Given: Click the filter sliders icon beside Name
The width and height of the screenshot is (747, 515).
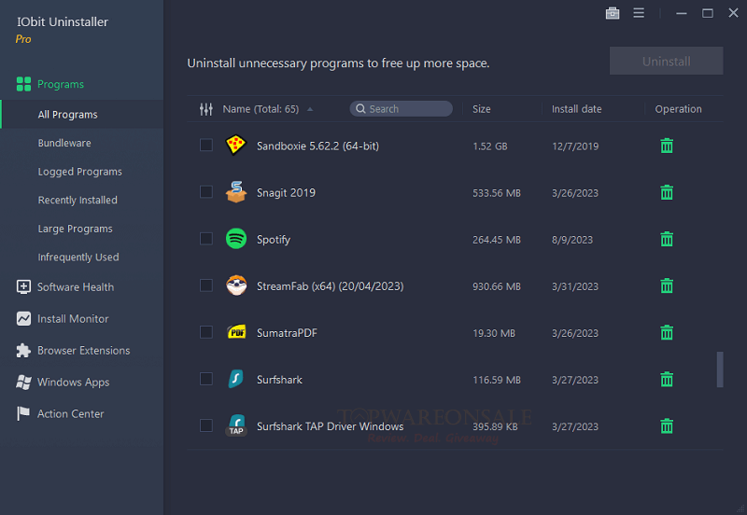Looking at the screenshot, I should click(205, 109).
